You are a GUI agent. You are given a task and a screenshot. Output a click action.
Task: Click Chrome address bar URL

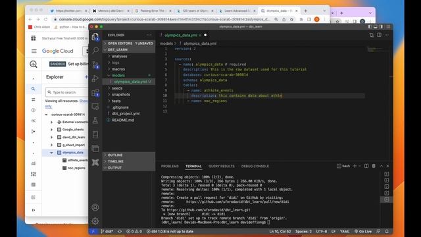tap(164, 19)
